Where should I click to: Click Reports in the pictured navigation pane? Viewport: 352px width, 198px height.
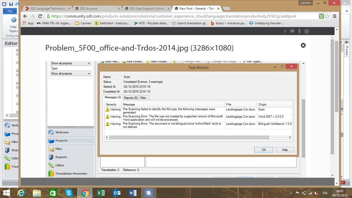71,157
